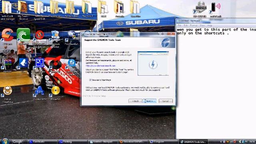This screenshot has height=144, width=256.
Task: Toggle the Browser's Start Page checkbox
Action: click(90, 80)
